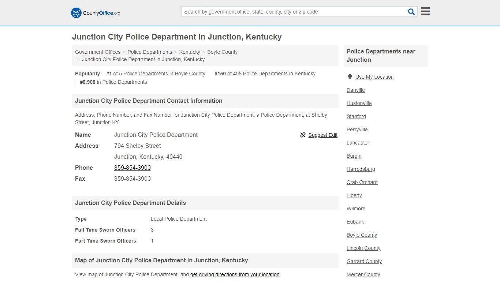This screenshot has width=500, height=281.
Task: Open the Lincoln County link
Action: (x=363, y=248)
